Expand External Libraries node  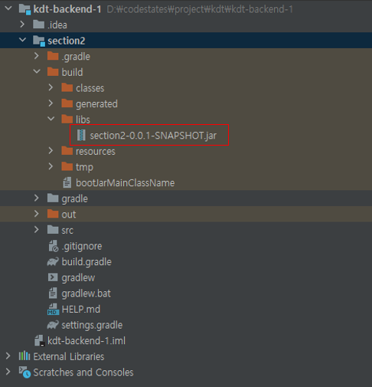(8, 356)
